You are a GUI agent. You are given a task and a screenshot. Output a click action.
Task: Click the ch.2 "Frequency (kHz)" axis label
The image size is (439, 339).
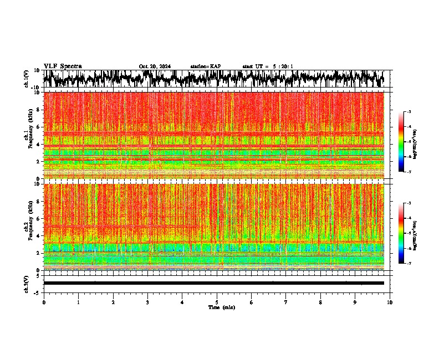pos(30,220)
